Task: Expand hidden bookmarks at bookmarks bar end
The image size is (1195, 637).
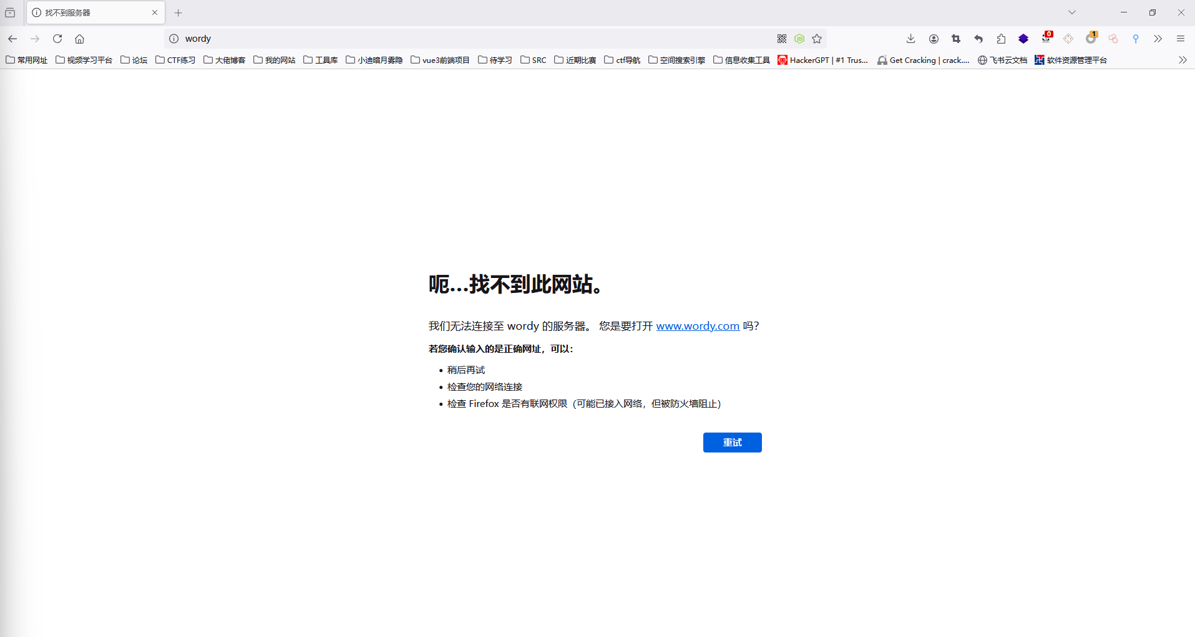Action: tap(1183, 60)
